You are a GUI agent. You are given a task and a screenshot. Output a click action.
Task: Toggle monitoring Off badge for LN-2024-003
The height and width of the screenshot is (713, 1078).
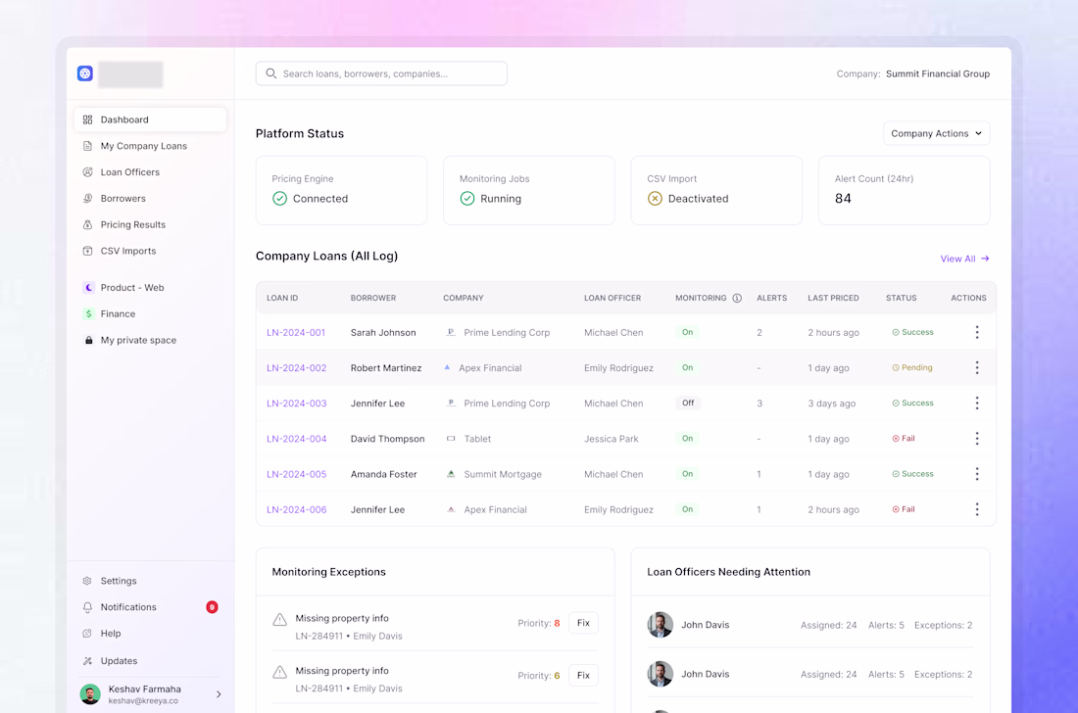click(688, 404)
